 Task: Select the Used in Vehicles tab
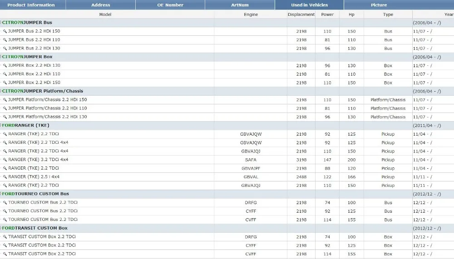tap(309, 5)
